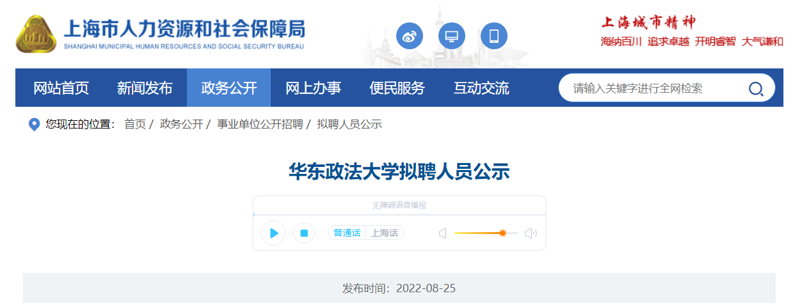Image resolution: width=802 pixels, height=305 pixels.
Task: Open the desktop version monitor icon
Action: point(452,36)
